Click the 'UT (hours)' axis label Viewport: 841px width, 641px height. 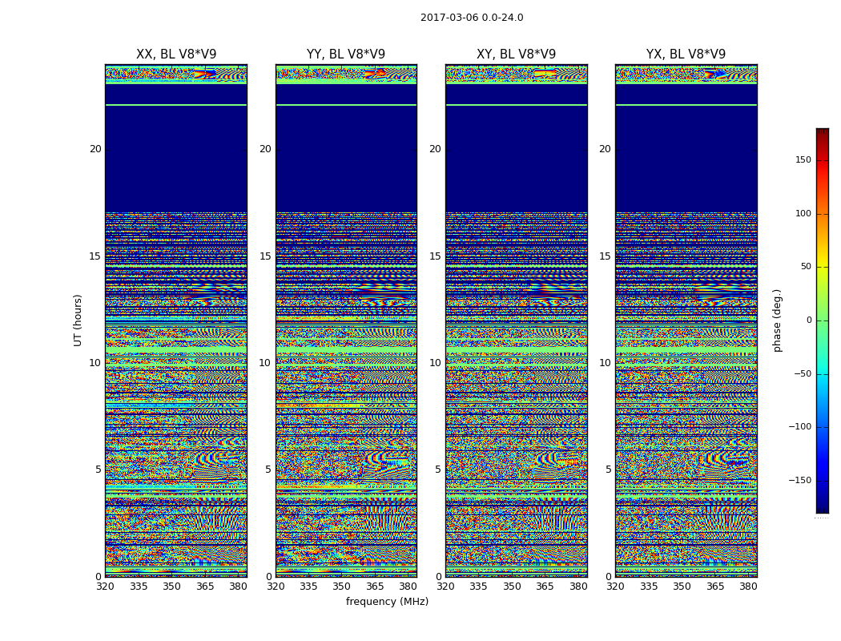pos(78,320)
